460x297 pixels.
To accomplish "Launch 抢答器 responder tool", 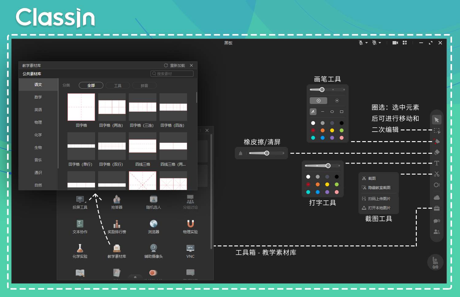I will (x=117, y=202).
